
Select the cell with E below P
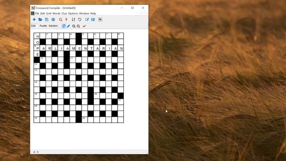(37, 54)
